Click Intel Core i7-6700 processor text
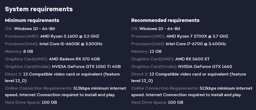 click(196, 44)
